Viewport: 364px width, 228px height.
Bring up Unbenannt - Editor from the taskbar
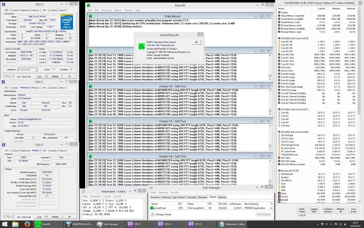(232, 224)
